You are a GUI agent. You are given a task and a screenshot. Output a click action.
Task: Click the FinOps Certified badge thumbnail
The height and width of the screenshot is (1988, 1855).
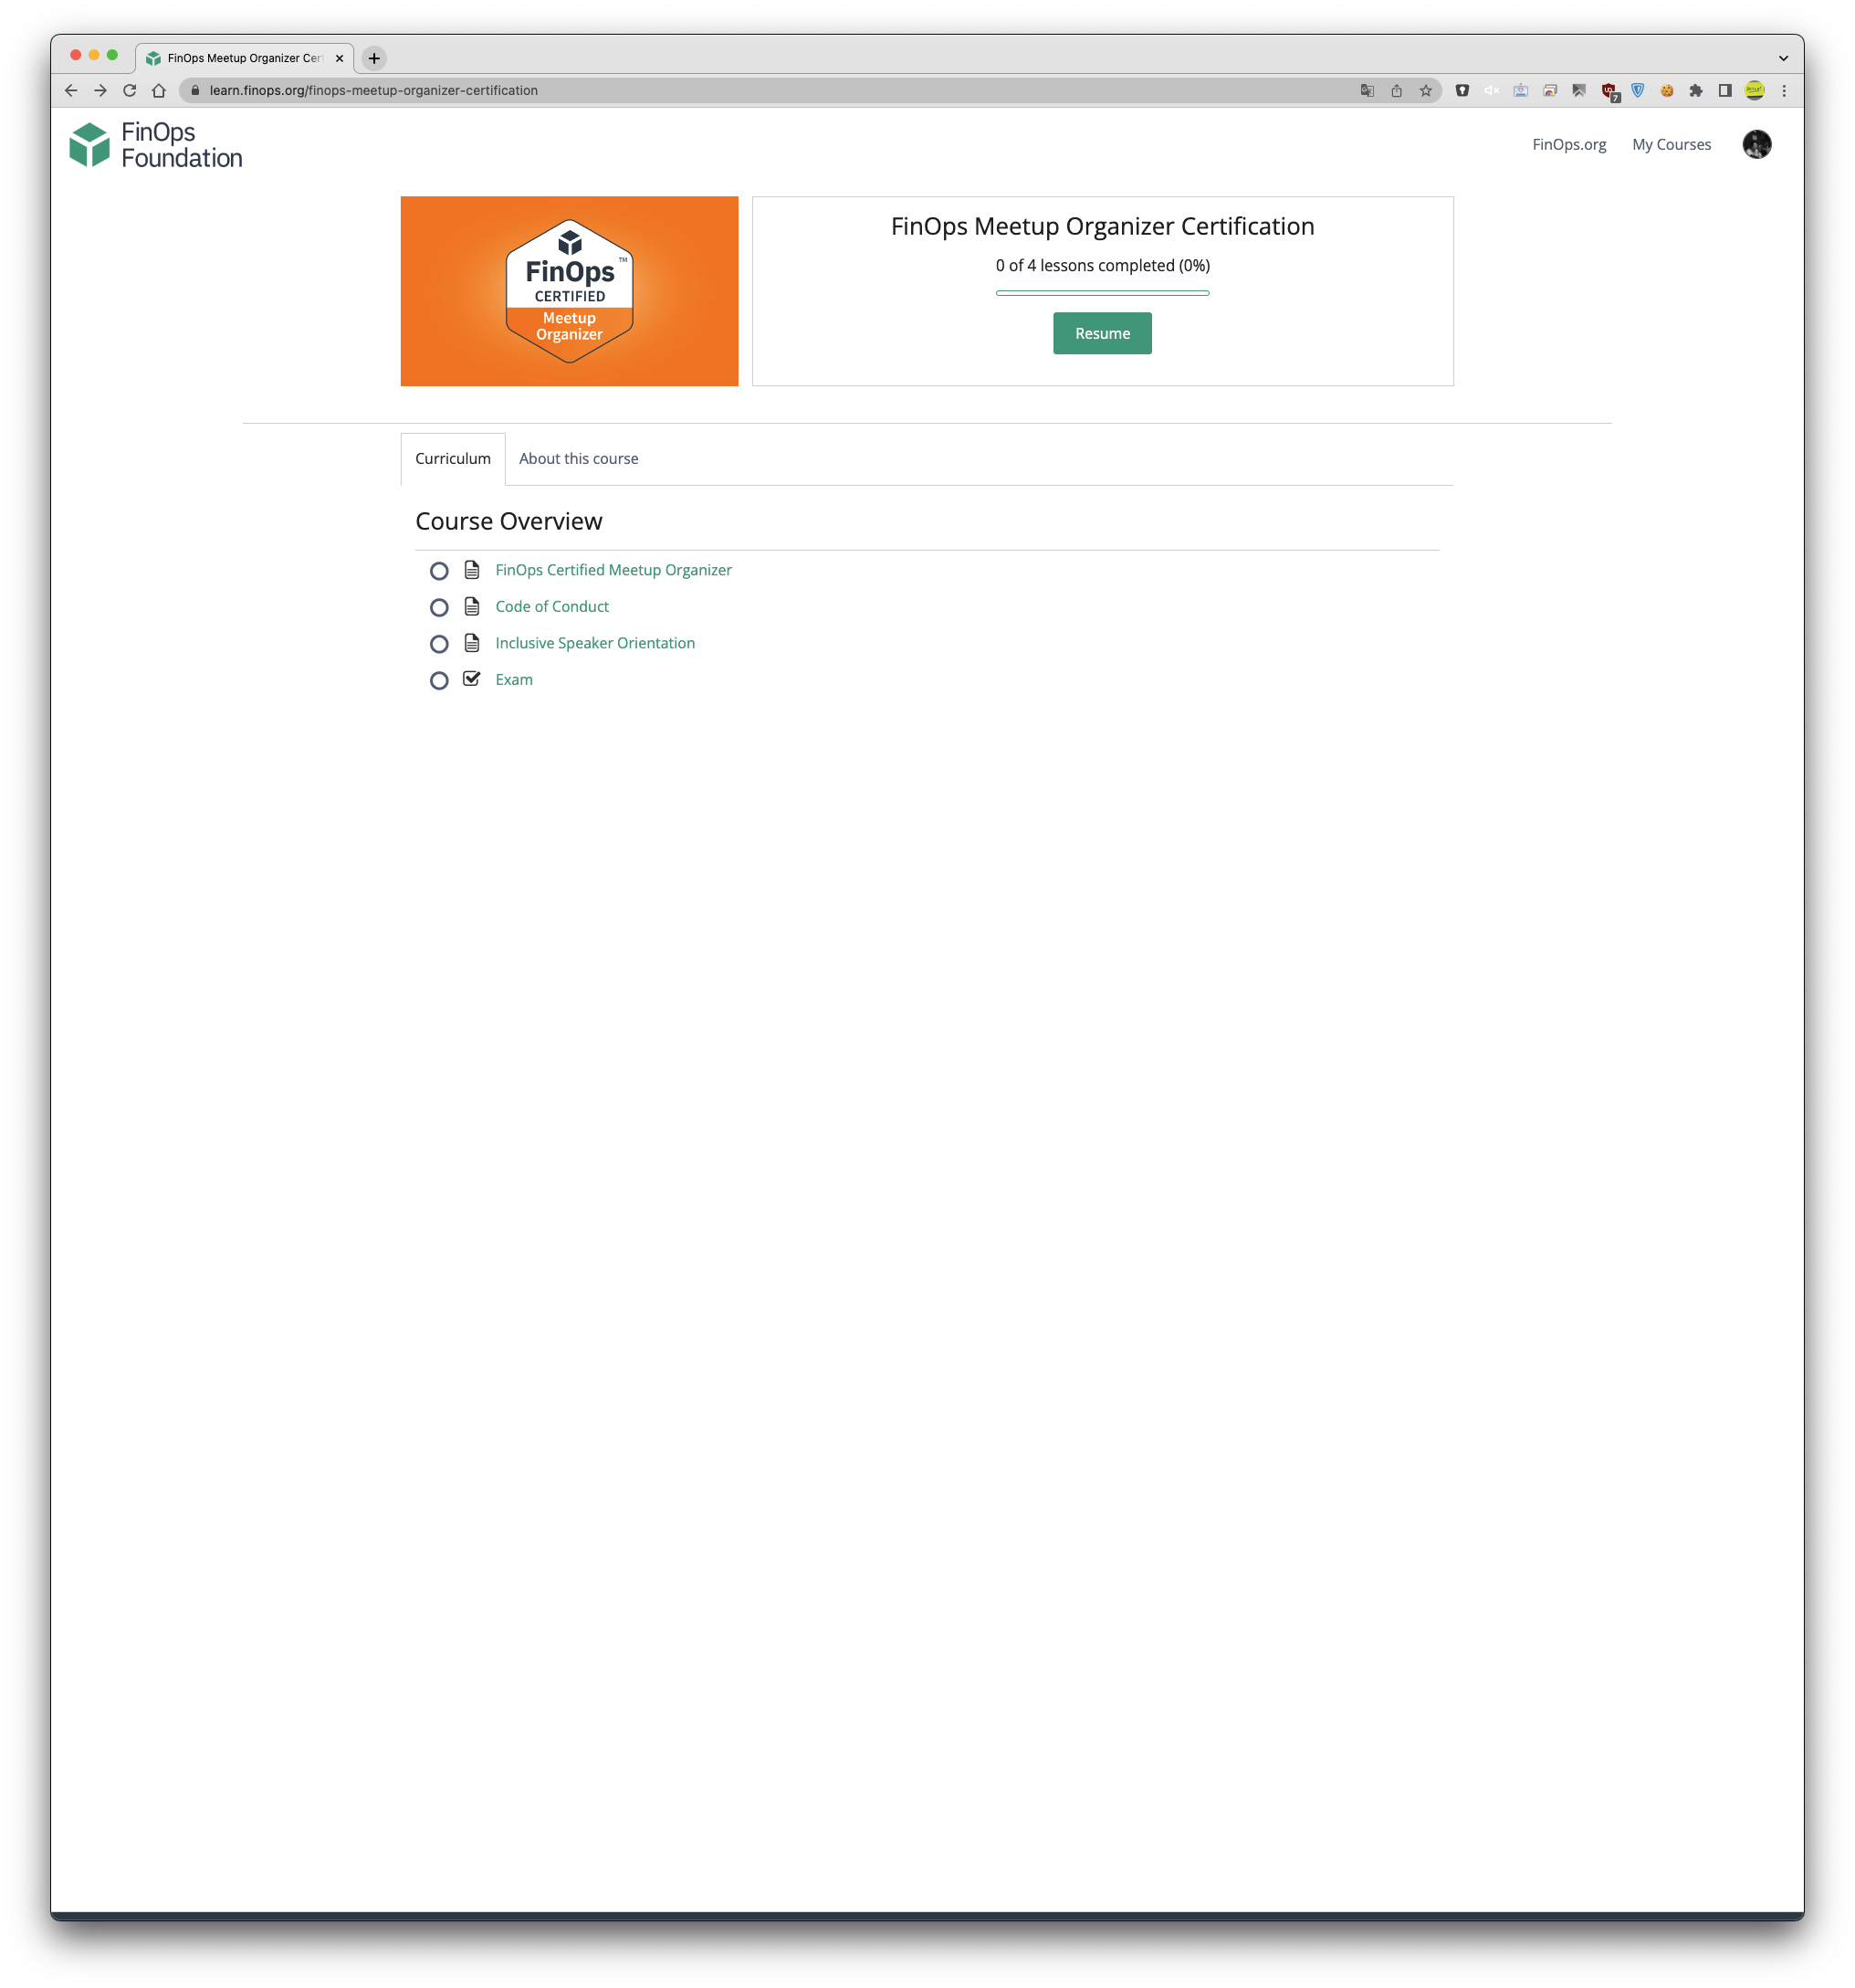[569, 291]
